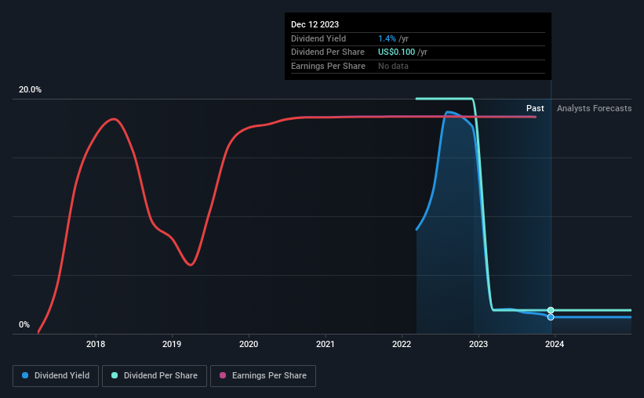Toggle the Earnings Per Share legend button

(263, 376)
